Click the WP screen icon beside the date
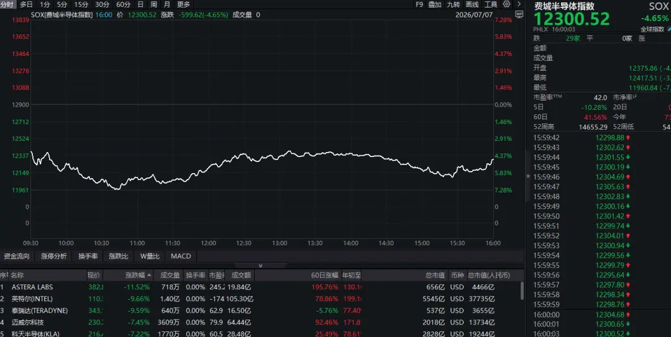The image size is (671, 337). [519, 14]
